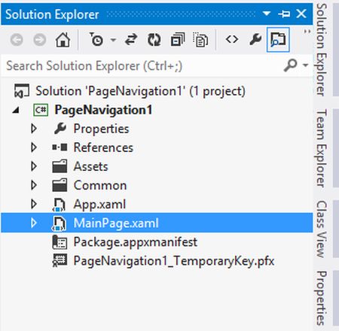Screen dimensions: 339x331
Task: Collapse All items in Solution Explorer
Action: click(178, 39)
